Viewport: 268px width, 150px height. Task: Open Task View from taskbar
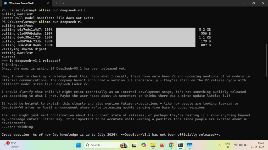click(134, 145)
